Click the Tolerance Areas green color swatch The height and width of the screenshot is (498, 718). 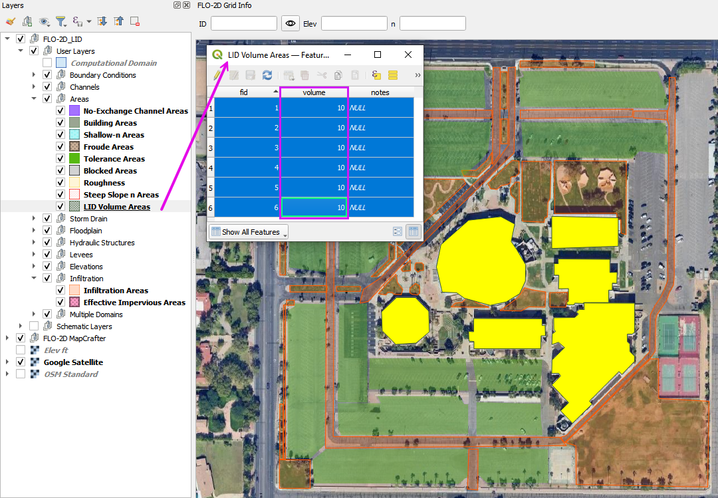pyautogui.click(x=74, y=159)
